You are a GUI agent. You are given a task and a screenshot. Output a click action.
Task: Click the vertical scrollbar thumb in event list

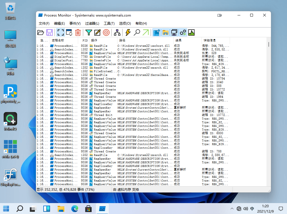pos(268,44)
